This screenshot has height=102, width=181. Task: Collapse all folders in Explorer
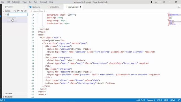pyautogui.click(x=25, y=11)
